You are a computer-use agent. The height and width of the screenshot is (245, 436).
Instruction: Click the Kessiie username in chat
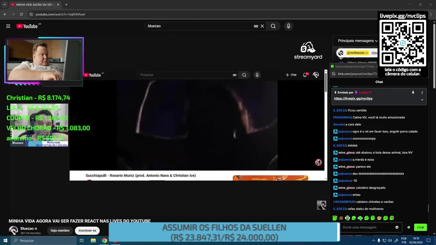339,125
